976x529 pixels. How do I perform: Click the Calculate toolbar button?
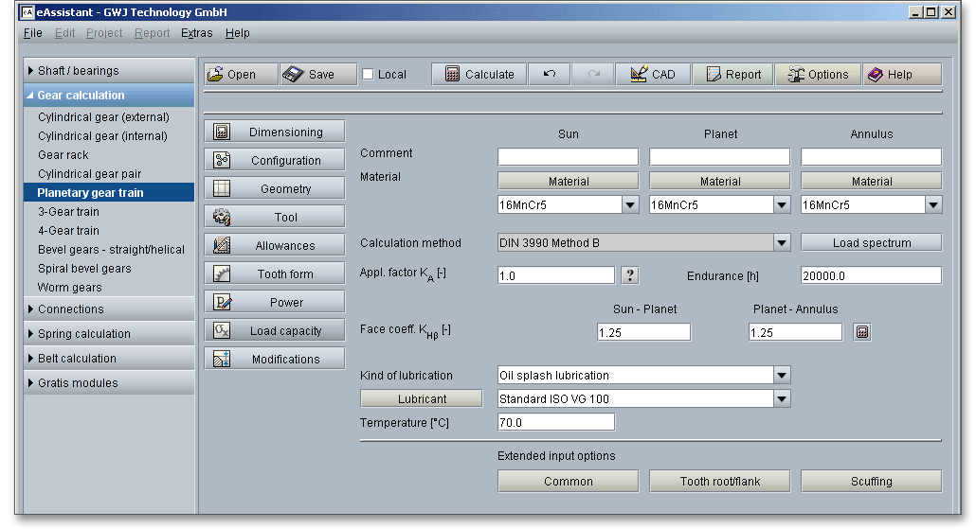tap(479, 75)
